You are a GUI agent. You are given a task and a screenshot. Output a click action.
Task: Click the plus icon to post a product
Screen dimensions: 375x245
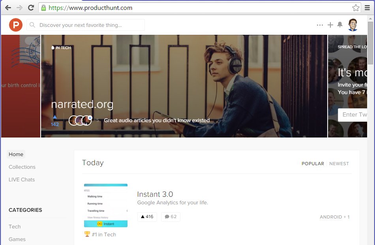pos(330,25)
